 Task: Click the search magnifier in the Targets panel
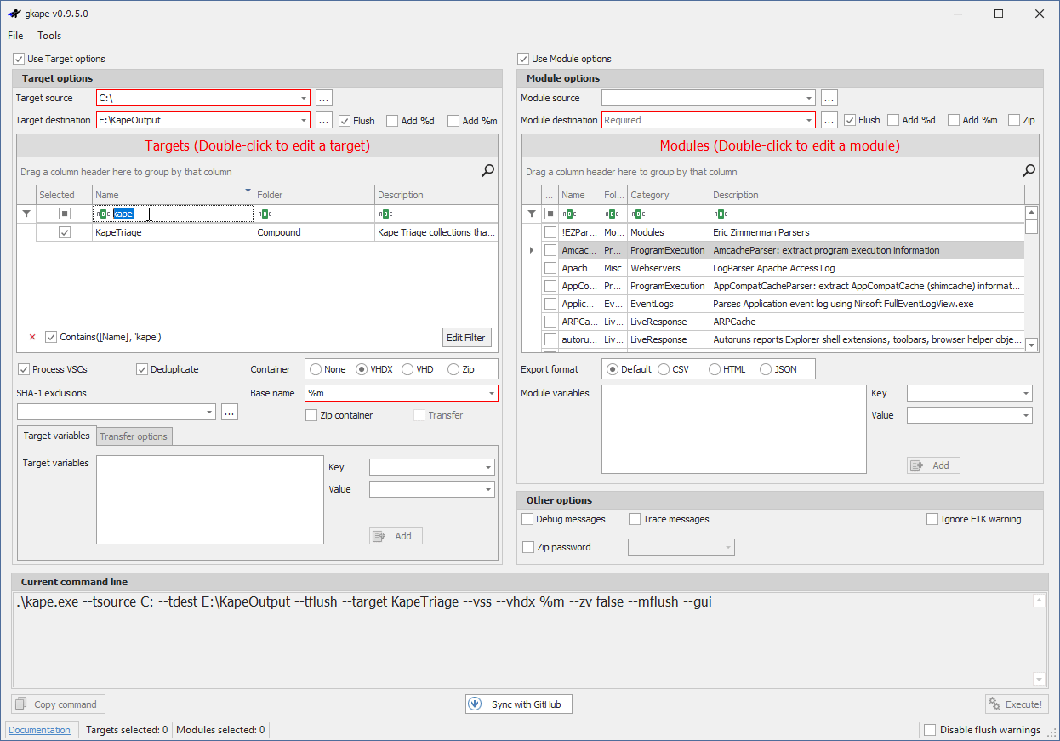click(487, 170)
